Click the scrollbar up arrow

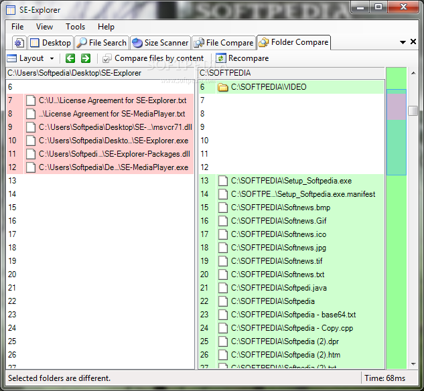[x=413, y=73]
